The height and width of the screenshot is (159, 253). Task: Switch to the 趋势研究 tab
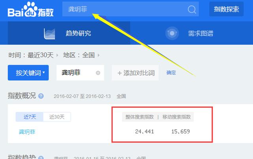click(69, 33)
